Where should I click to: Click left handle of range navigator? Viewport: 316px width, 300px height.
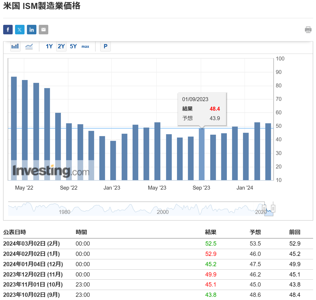[x=264, y=209]
